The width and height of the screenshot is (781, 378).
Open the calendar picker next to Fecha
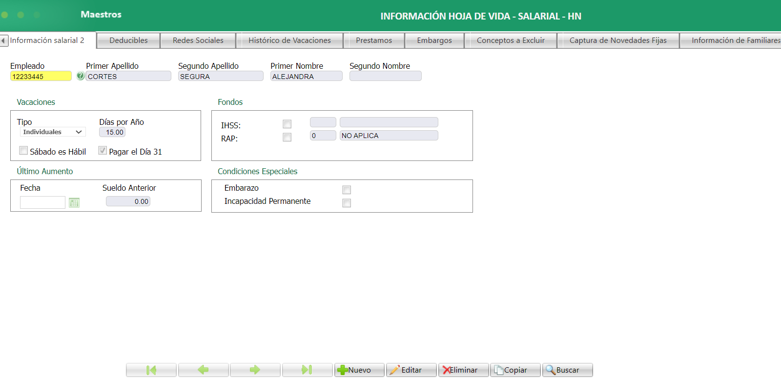74,202
